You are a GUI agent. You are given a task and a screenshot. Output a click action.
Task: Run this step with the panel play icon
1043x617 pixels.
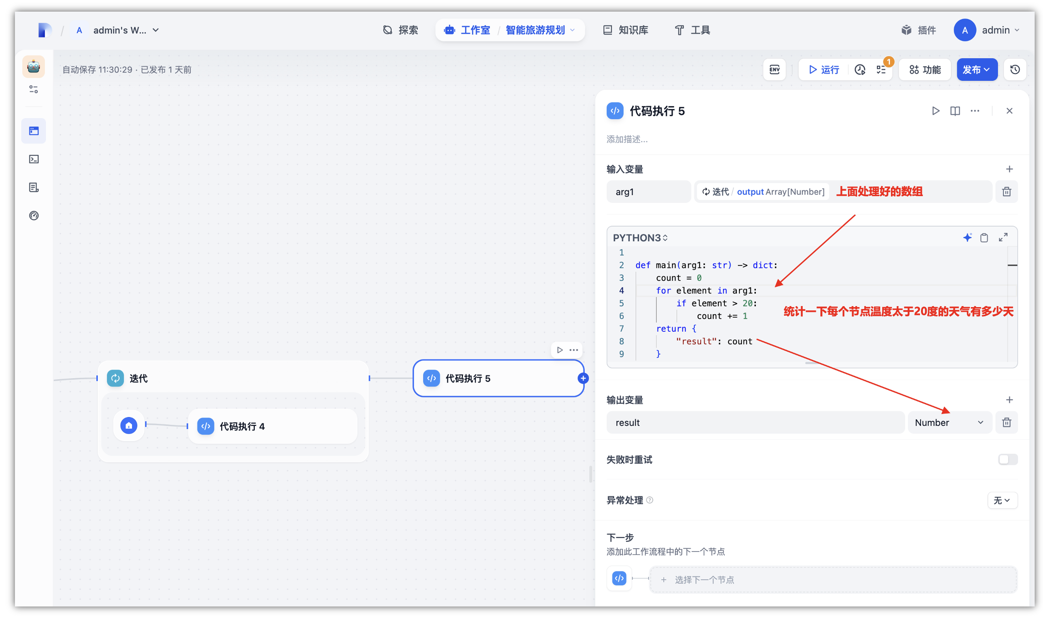pyautogui.click(x=936, y=111)
